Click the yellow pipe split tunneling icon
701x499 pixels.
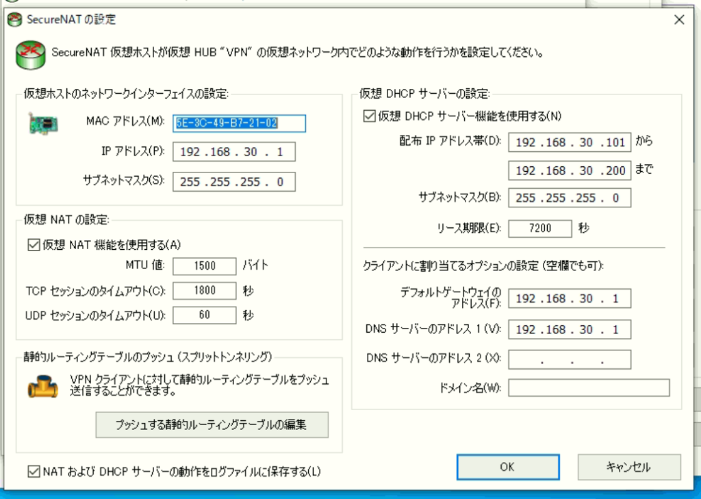[x=43, y=385]
